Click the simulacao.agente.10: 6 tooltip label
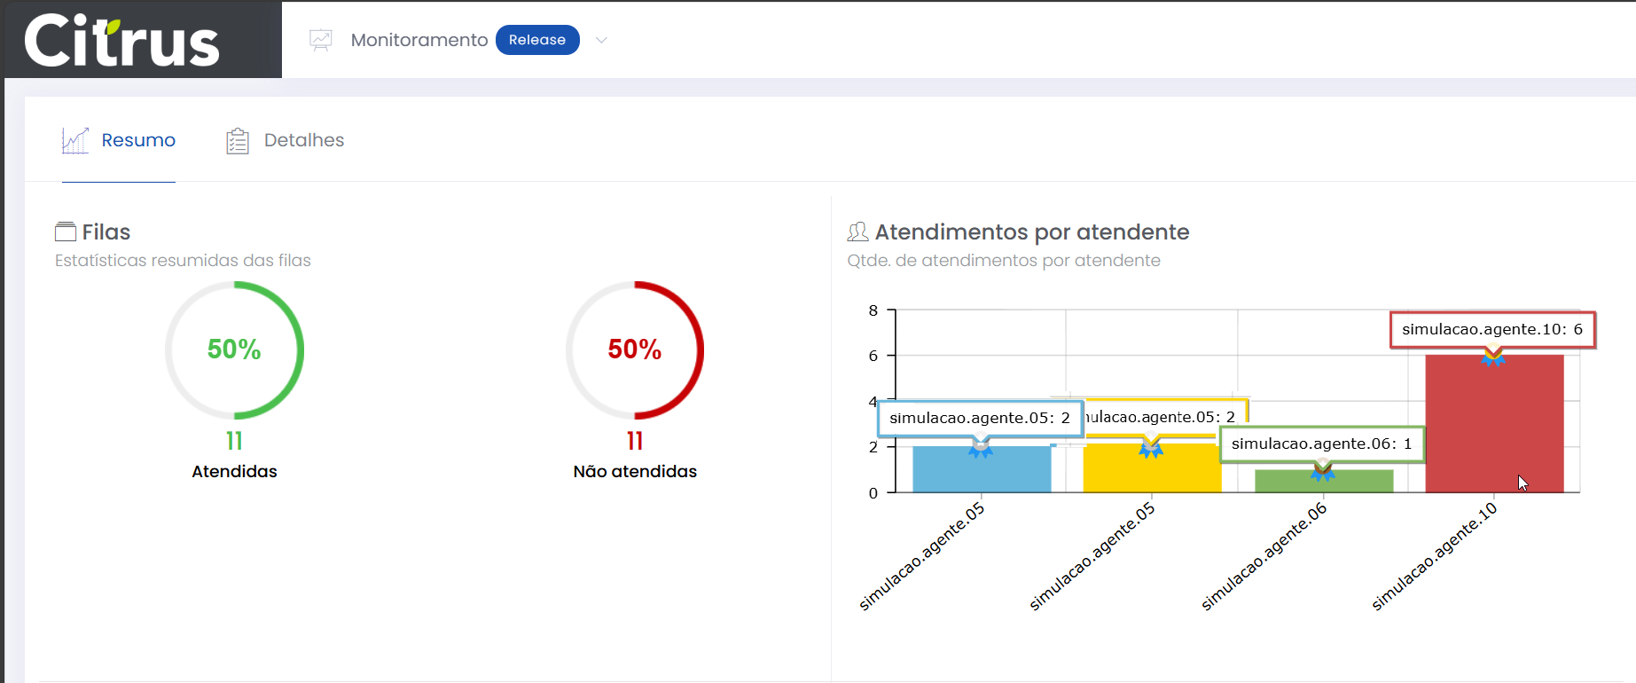The width and height of the screenshot is (1636, 683). [x=1492, y=329]
